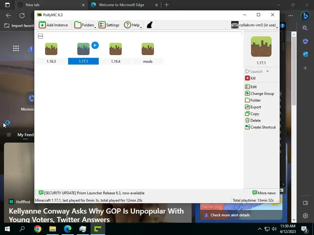Open the instance Folder

253,100
